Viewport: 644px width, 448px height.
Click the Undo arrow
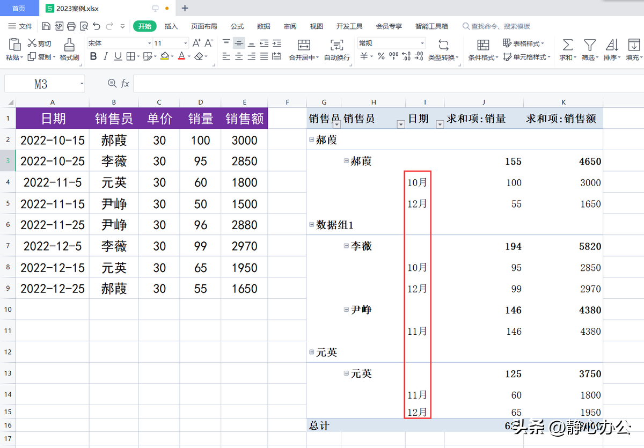pos(96,26)
